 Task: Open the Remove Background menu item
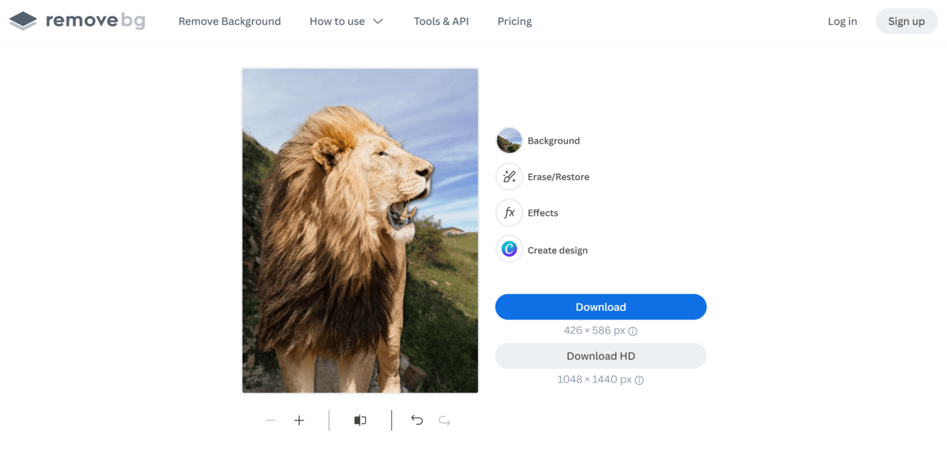click(229, 21)
